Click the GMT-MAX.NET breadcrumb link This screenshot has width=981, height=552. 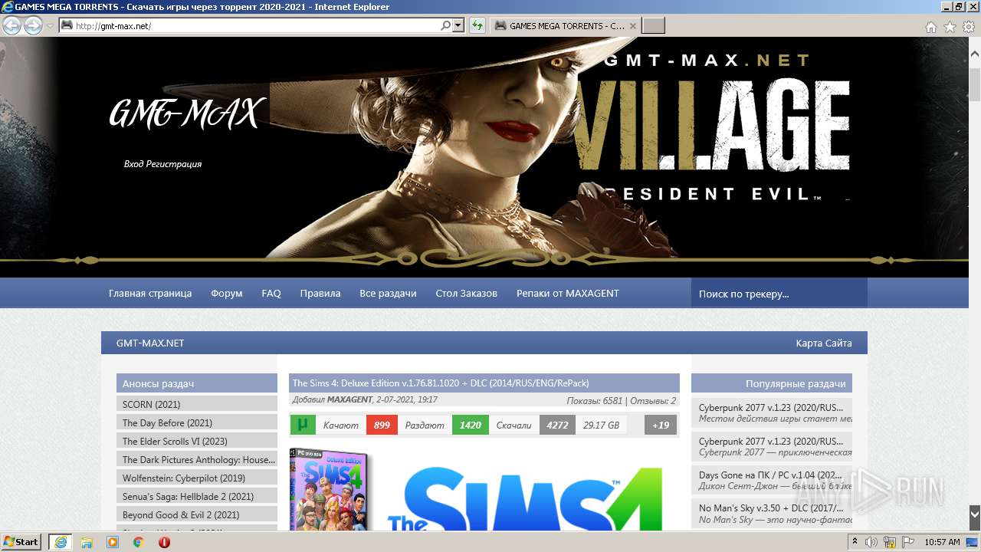tap(150, 343)
